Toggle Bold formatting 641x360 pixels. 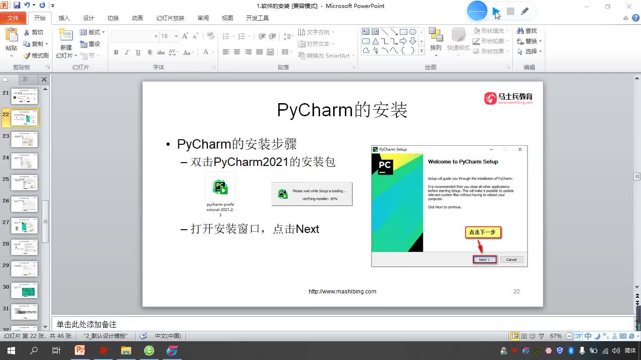[116, 52]
